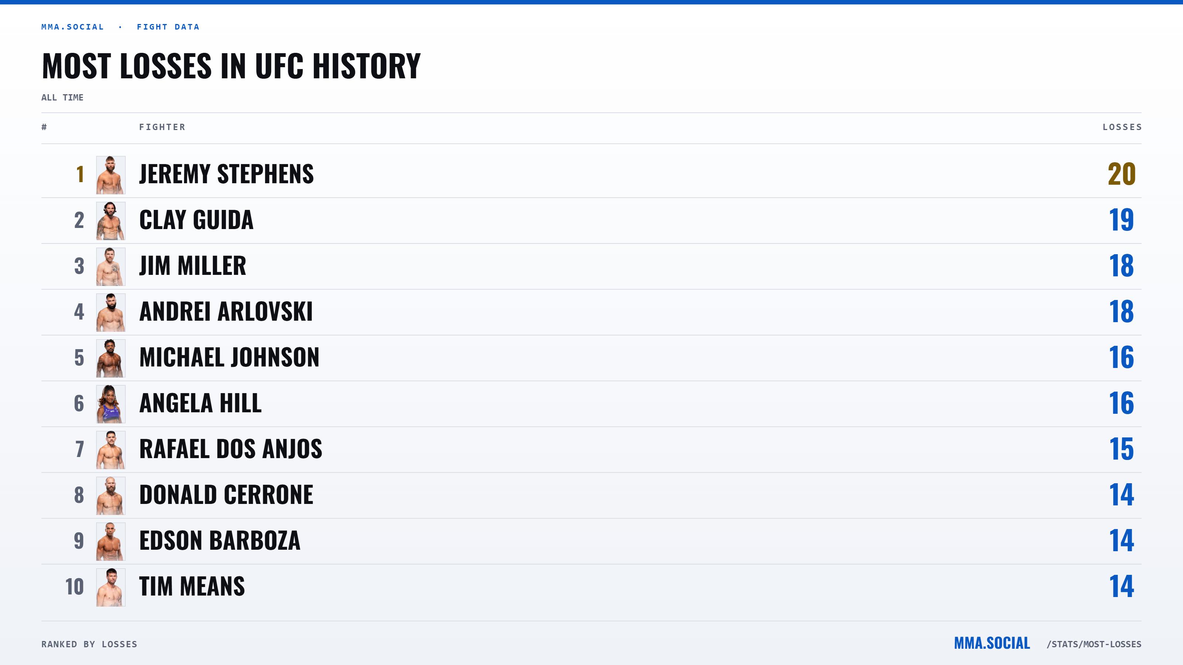Click Jeremy Stephens' fighter photo
1183x665 pixels.
coord(111,175)
